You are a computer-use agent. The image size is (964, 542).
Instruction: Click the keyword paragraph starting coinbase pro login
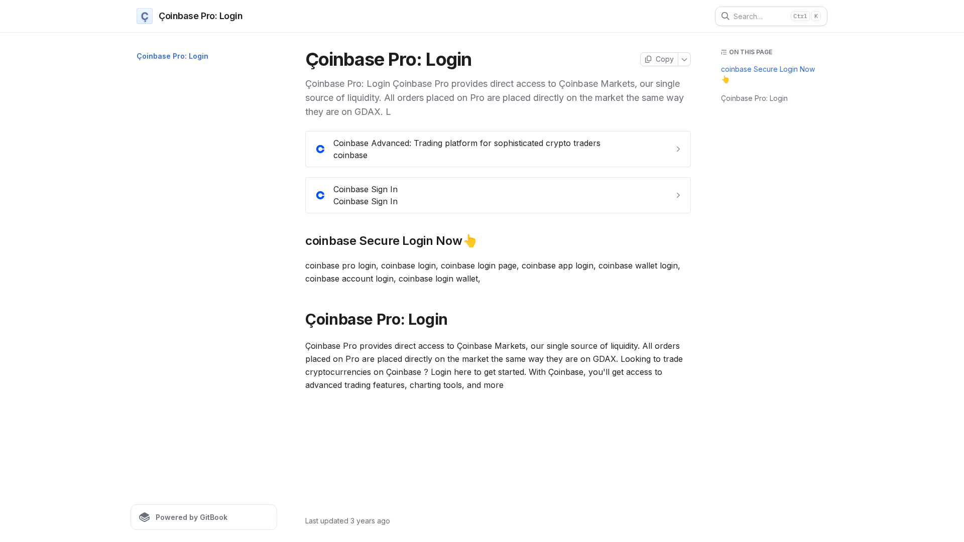pyautogui.click(x=493, y=272)
